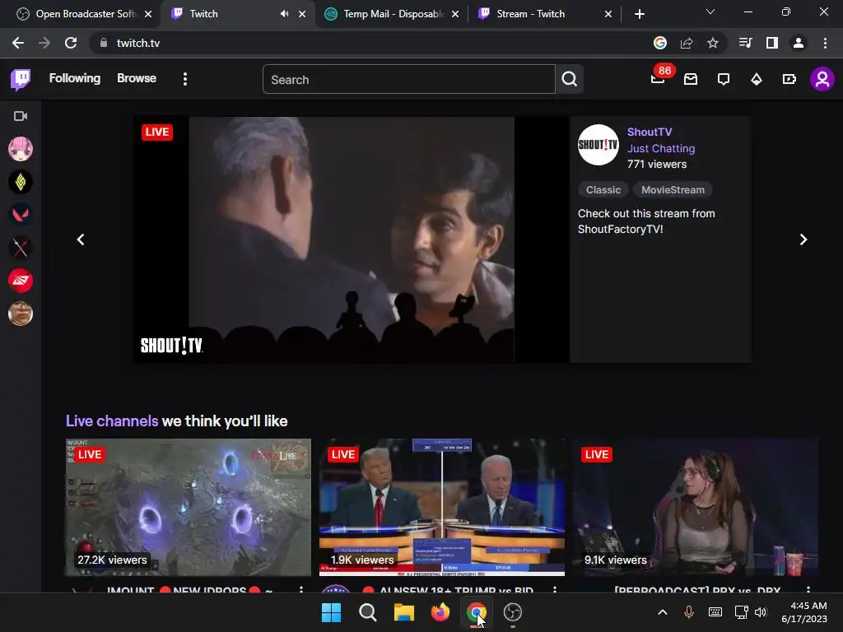Image resolution: width=843 pixels, height=632 pixels.
Task: Open the clock and date panel
Action: (x=804, y=612)
